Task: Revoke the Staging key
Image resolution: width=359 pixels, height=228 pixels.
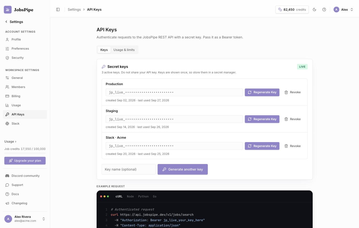Action: point(293,119)
